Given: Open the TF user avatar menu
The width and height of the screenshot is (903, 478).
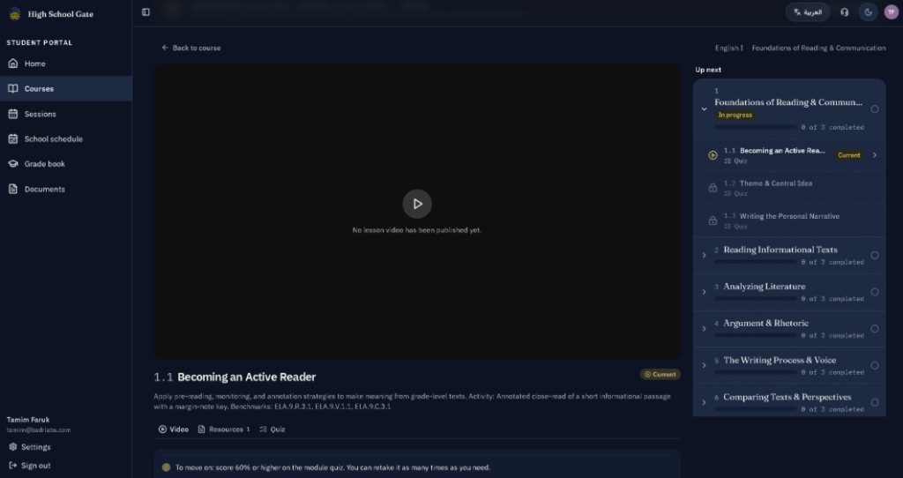Looking at the screenshot, I should pyautogui.click(x=891, y=12).
